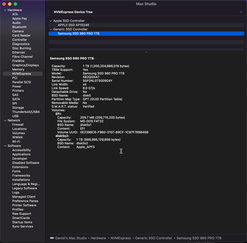Select Storage in sidebar

click(x=18, y=108)
